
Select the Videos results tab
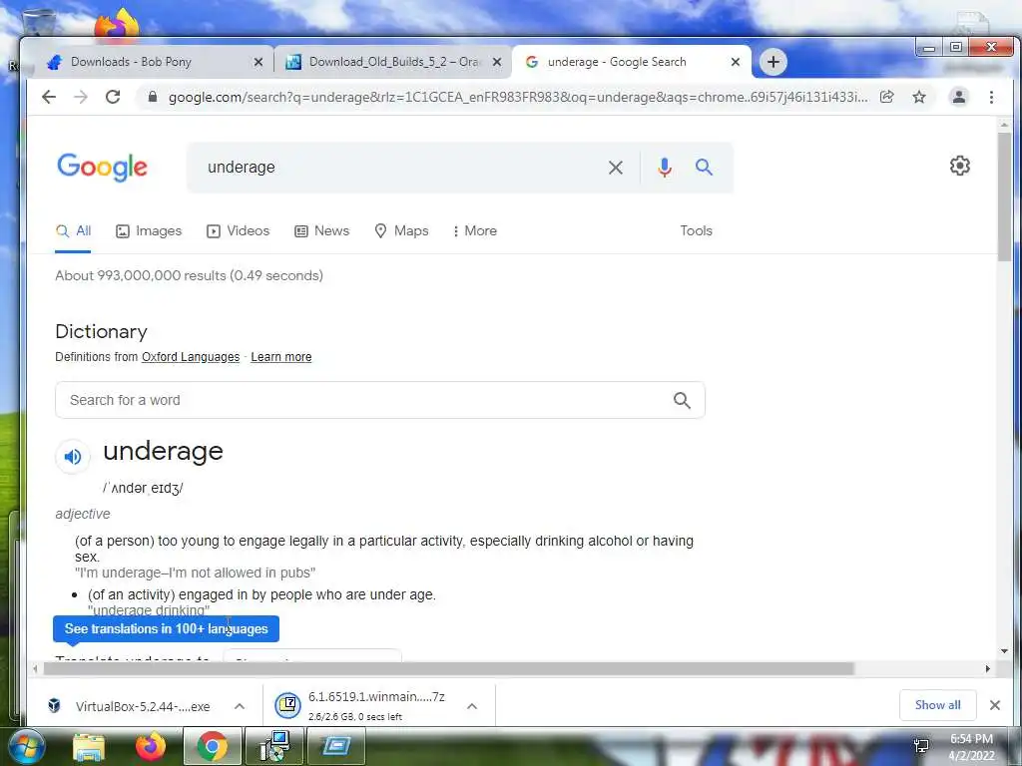coord(238,231)
